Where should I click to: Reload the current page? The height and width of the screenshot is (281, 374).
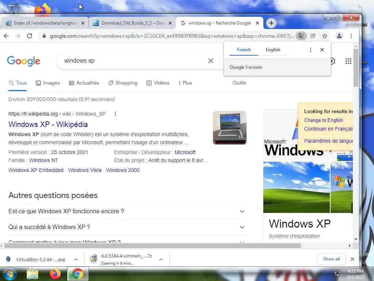tap(30, 36)
